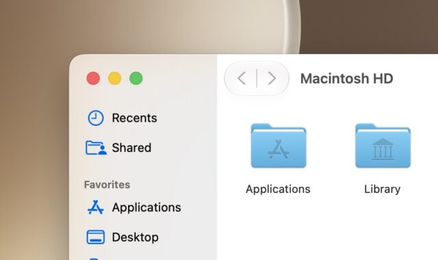Select the Library folder icon
This screenshot has width=438, height=260.
tap(383, 146)
